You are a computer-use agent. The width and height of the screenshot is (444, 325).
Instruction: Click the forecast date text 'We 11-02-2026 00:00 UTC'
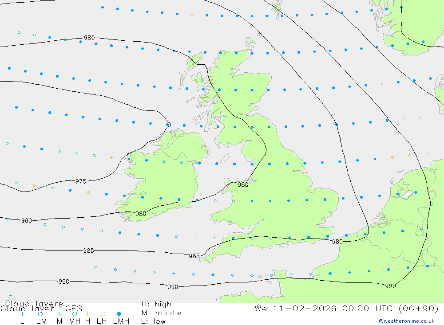click(325, 308)
